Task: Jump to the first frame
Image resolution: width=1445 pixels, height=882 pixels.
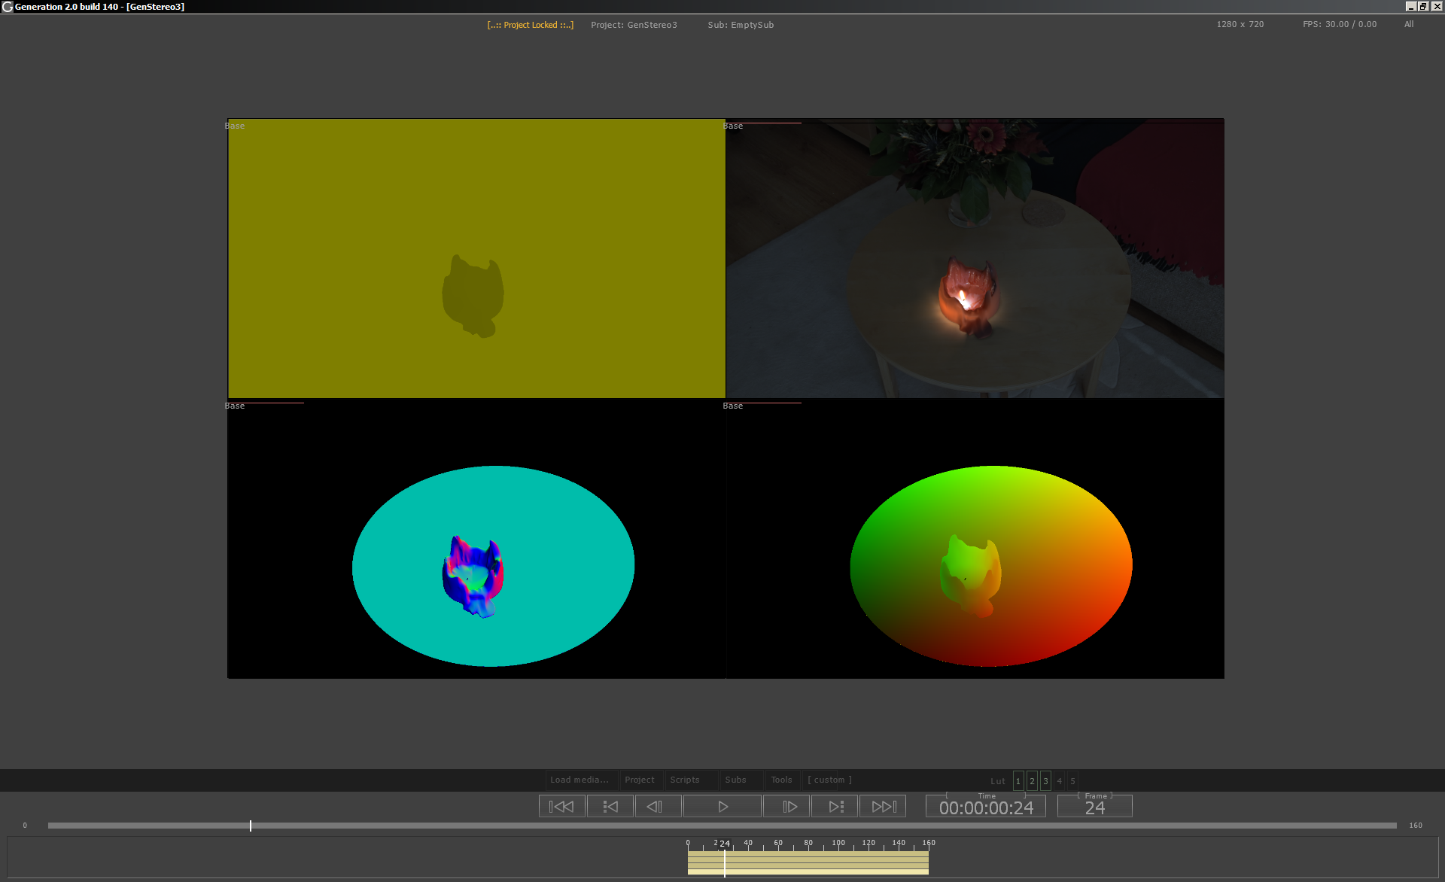Action: click(x=561, y=807)
